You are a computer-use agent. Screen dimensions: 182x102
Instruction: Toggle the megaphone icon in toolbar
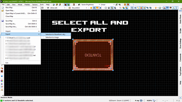144,8
